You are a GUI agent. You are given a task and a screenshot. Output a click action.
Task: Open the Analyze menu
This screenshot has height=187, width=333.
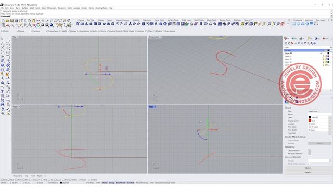(76, 8)
